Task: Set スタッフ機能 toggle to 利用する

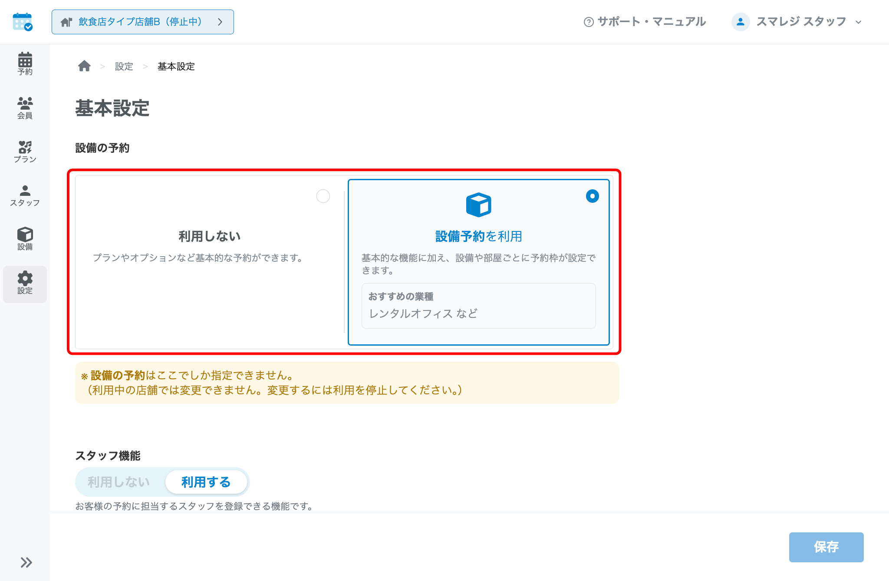Action: coord(206,482)
